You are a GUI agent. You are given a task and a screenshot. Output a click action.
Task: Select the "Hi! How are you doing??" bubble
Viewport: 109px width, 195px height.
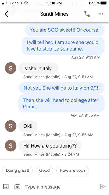pos(50,146)
